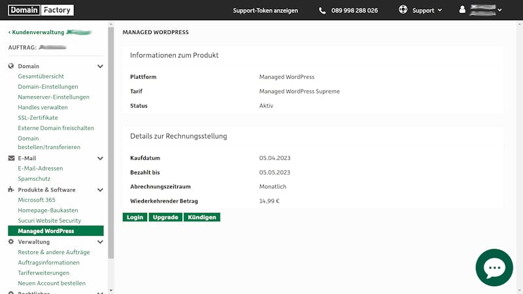Image resolution: width=523 pixels, height=294 pixels.
Task: Click the MANAGED WORDPRESS page heading
Action: (x=156, y=32)
